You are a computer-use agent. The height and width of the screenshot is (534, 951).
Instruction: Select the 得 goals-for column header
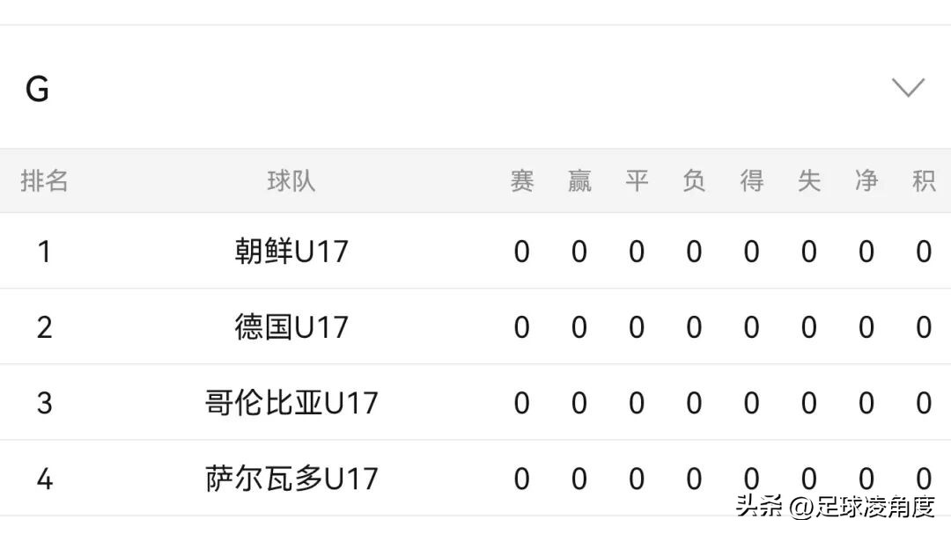click(751, 180)
